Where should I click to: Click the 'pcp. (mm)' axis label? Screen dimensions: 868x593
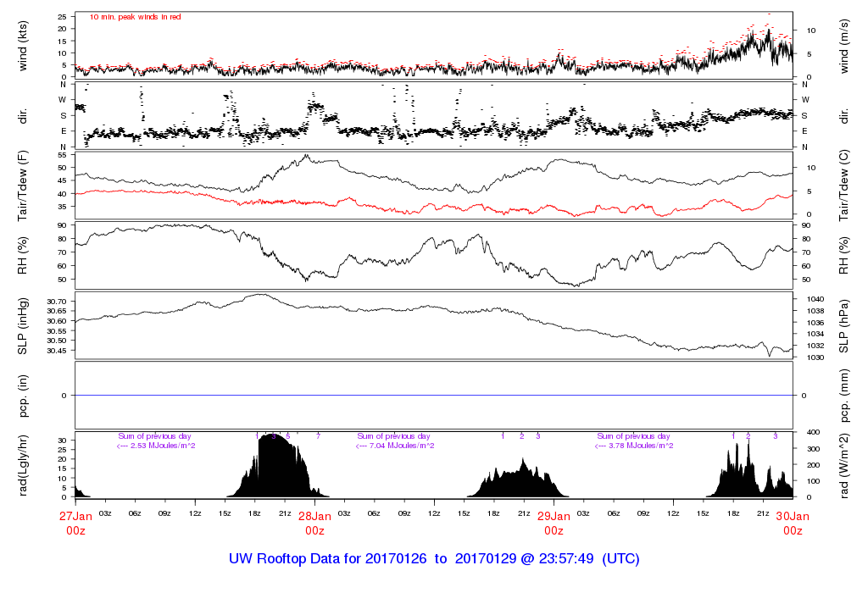843,396
